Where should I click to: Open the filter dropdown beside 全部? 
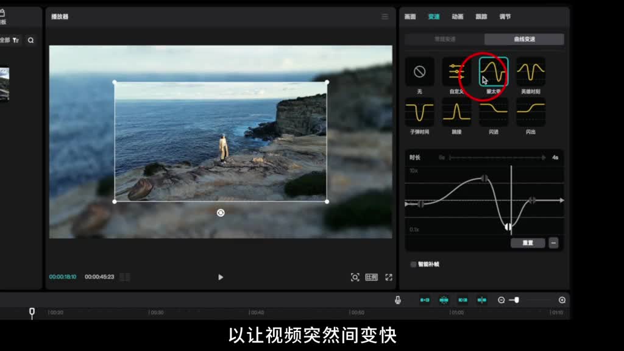click(16, 40)
